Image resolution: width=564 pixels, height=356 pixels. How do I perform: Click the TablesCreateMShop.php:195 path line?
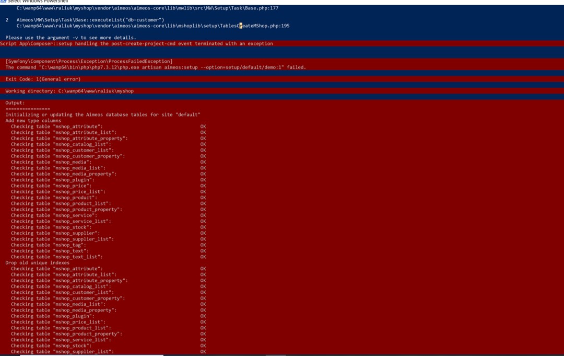153,26
